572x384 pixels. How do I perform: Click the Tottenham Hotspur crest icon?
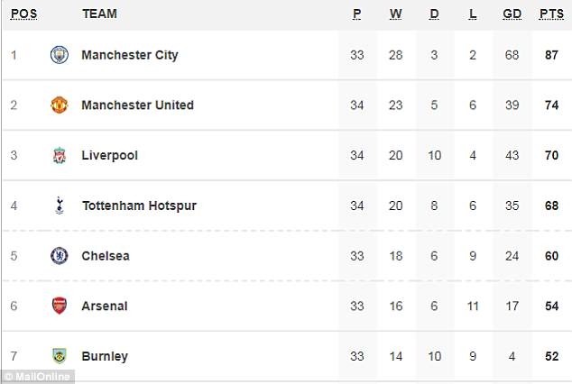coord(59,206)
